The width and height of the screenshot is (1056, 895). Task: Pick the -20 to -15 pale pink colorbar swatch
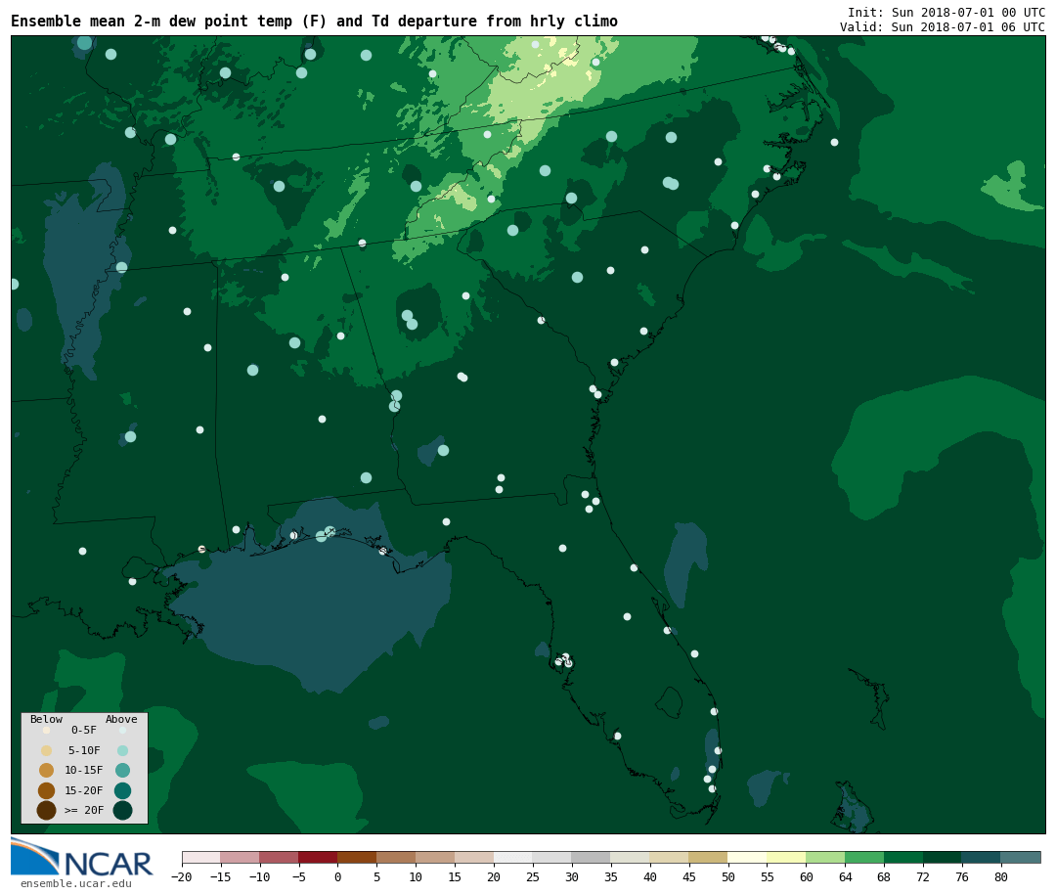201,857
